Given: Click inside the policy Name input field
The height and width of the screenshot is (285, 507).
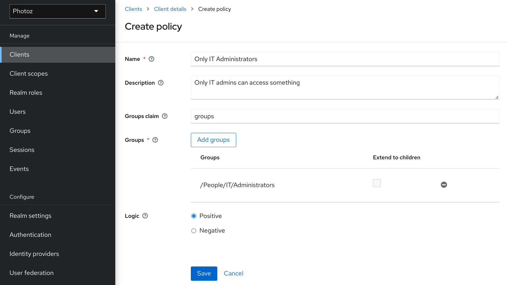Looking at the screenshot, I should click(292, 59).
